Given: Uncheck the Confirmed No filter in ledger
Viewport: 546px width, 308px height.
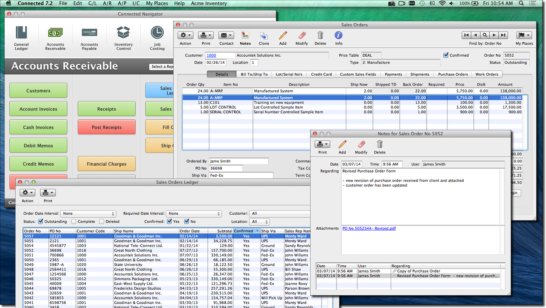Looking at the screenshot, I should coord(187,222).
